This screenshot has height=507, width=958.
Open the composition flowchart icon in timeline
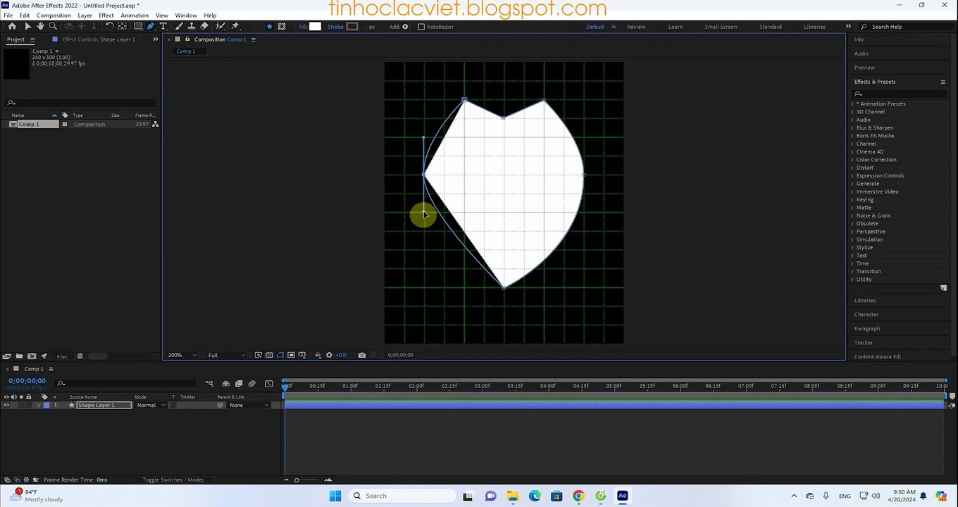(209, 384)
